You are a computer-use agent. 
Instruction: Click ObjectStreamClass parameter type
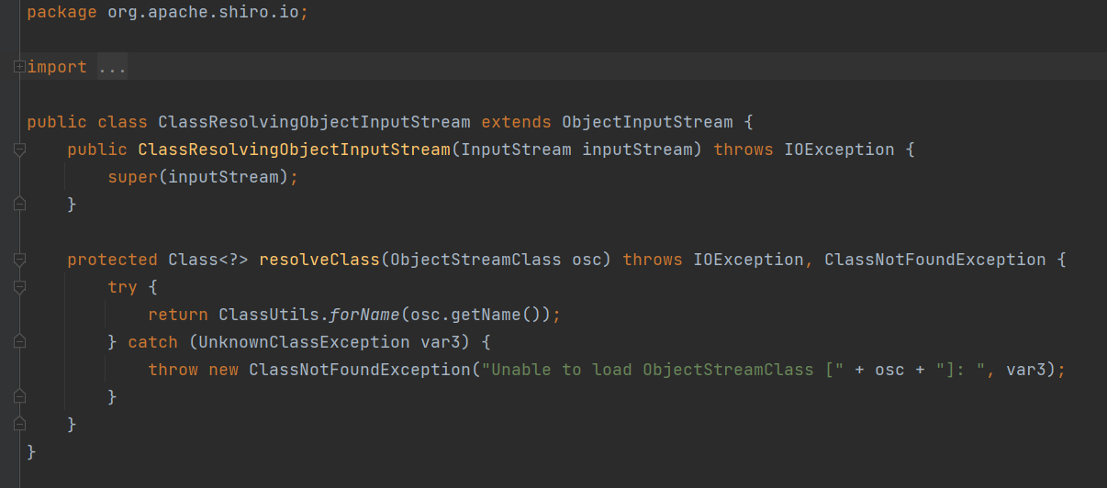475,260
